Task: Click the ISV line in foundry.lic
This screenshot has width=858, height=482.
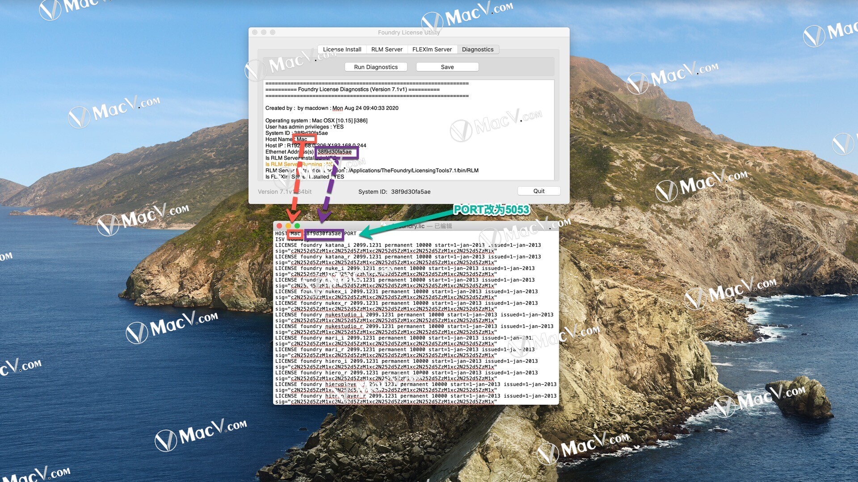Action: [x=292, y=239]
